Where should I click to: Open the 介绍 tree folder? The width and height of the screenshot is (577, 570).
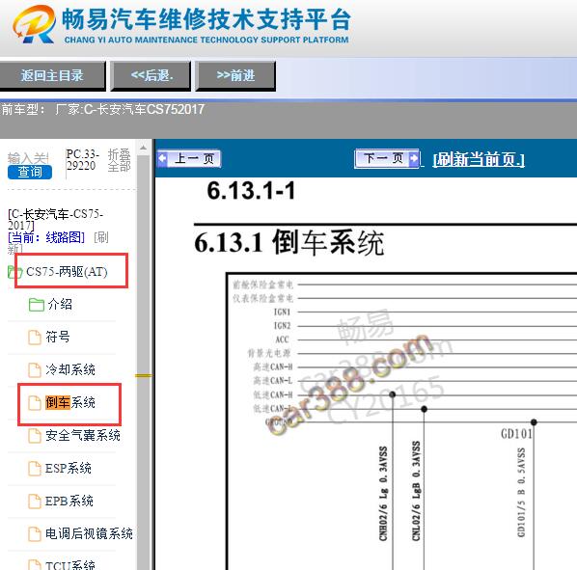(x=60, y=305)
